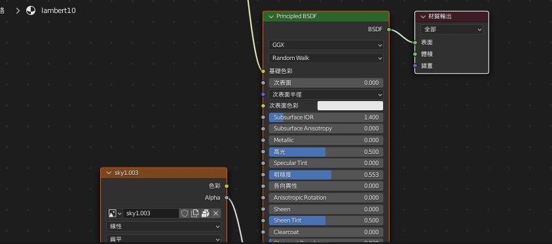Viewport: 552px width, 244px height.
Task: Click the 粗糙度 roughness slider
Action: pos(326,175)
